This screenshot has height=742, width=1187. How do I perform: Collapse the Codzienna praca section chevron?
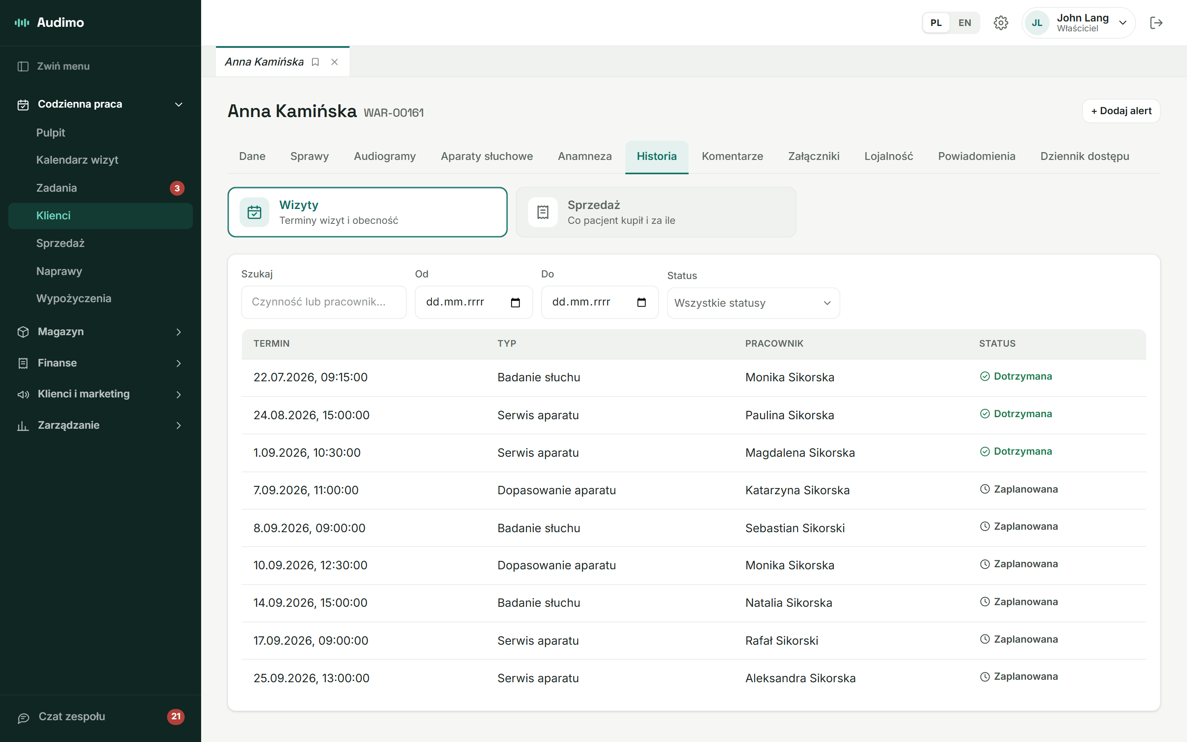pos(178,105)
